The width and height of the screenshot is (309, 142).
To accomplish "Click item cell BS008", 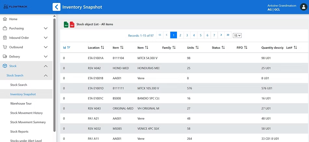I will tap(117, 98).
